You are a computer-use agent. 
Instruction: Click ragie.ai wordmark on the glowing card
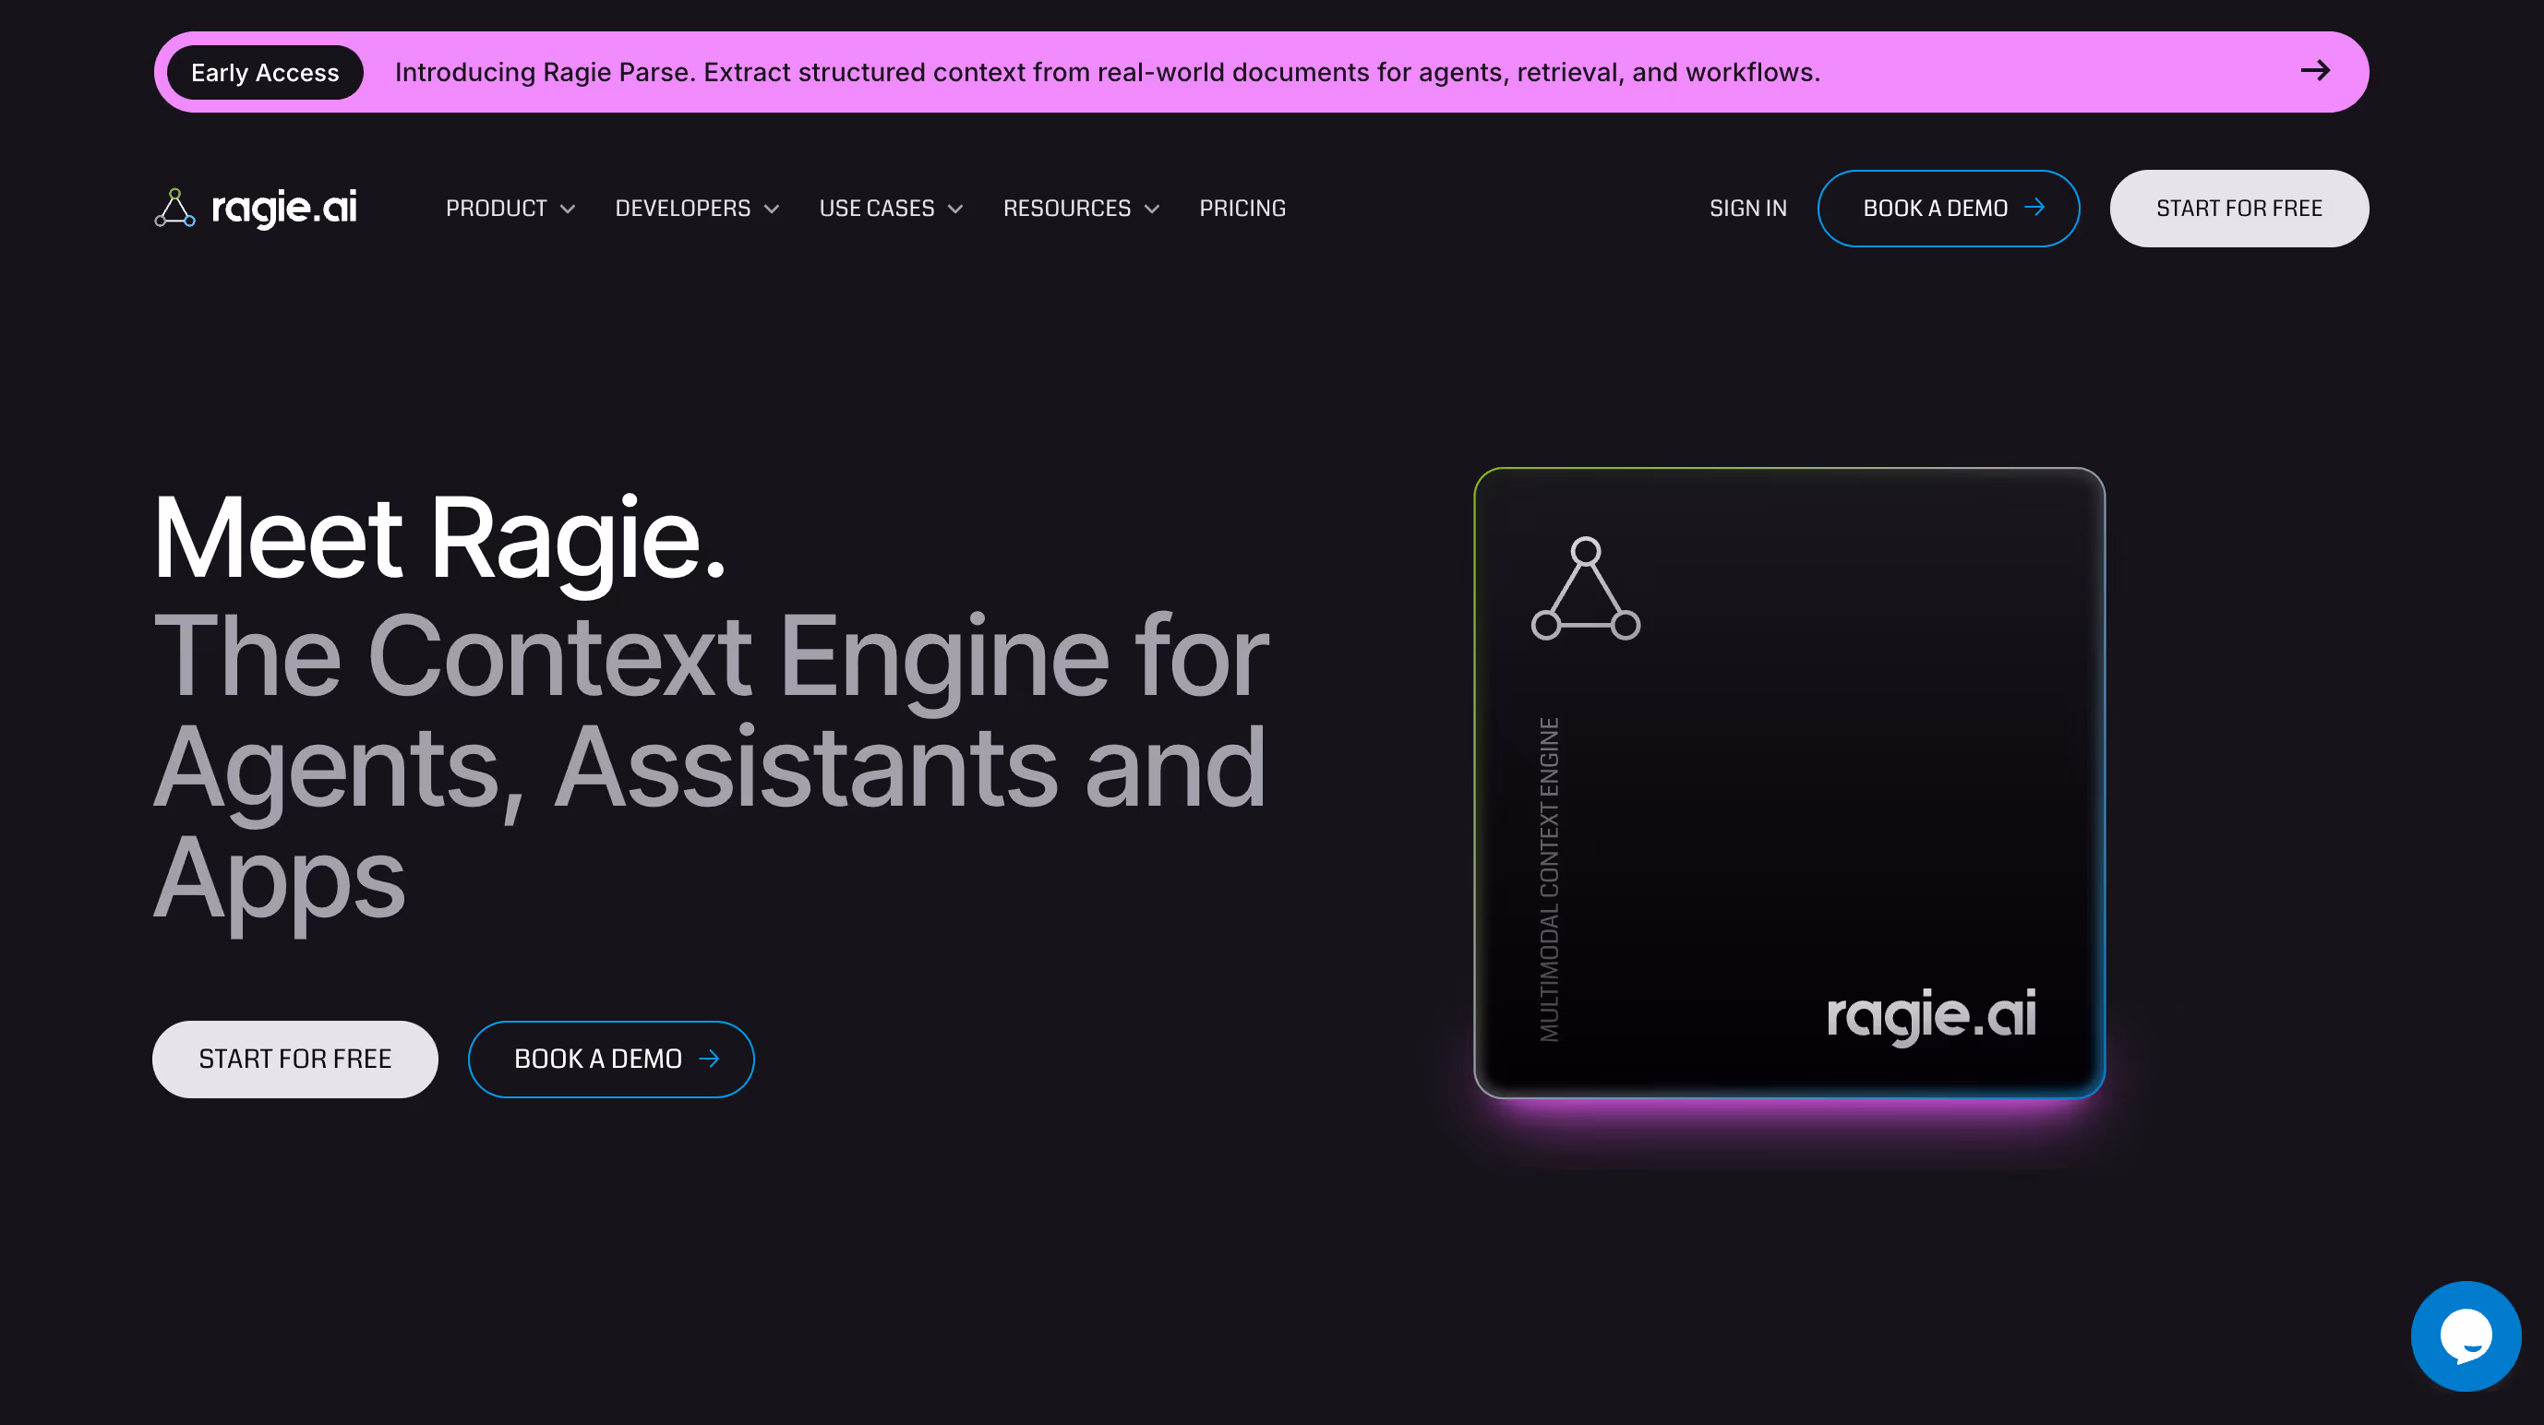tap(1931, 1014)
